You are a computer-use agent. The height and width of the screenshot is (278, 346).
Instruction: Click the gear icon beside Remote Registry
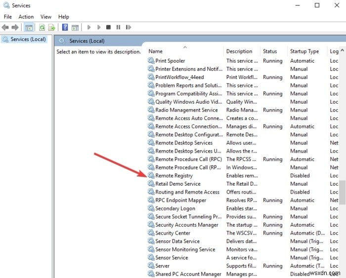coord(151,175)
